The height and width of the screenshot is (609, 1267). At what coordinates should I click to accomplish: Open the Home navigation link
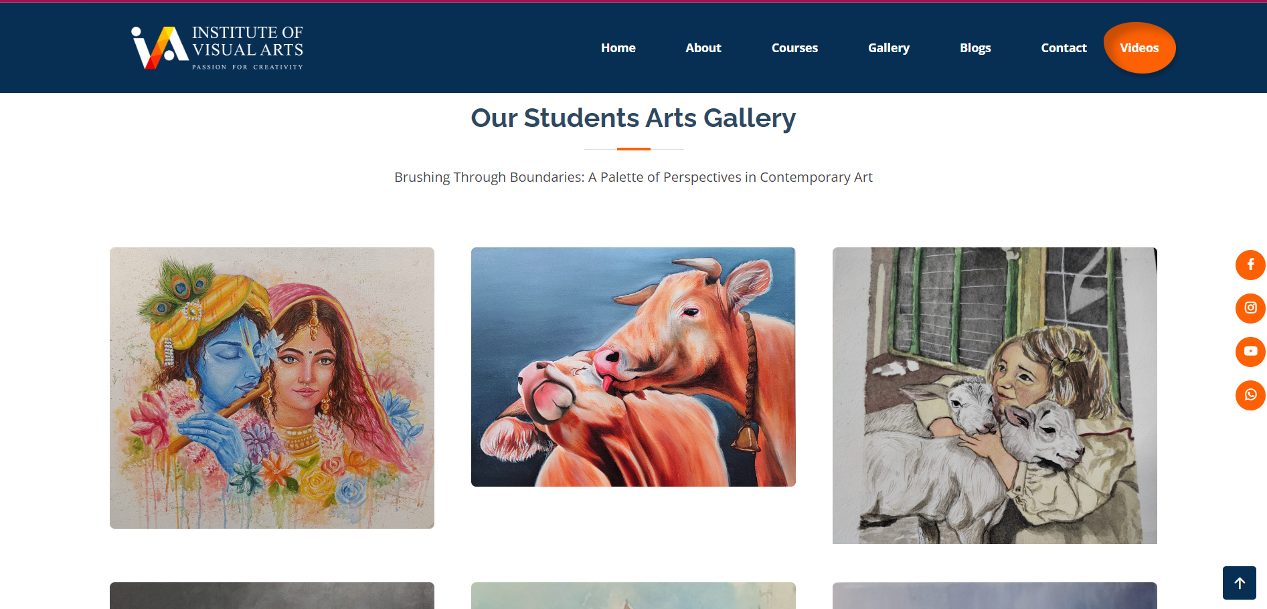click(618, 47)
